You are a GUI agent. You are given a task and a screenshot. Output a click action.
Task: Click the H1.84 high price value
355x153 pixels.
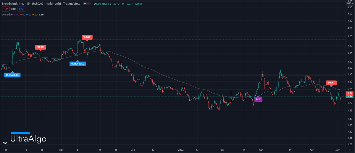pyautogui.click(x=105, y=4)
